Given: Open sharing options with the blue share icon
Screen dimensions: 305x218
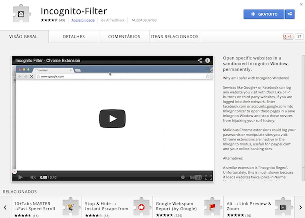Looking at the screenshot, I should coord(290,14).
